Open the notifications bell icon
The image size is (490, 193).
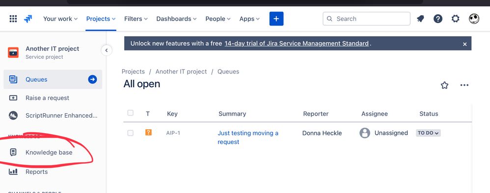click(x=420, y=19)
